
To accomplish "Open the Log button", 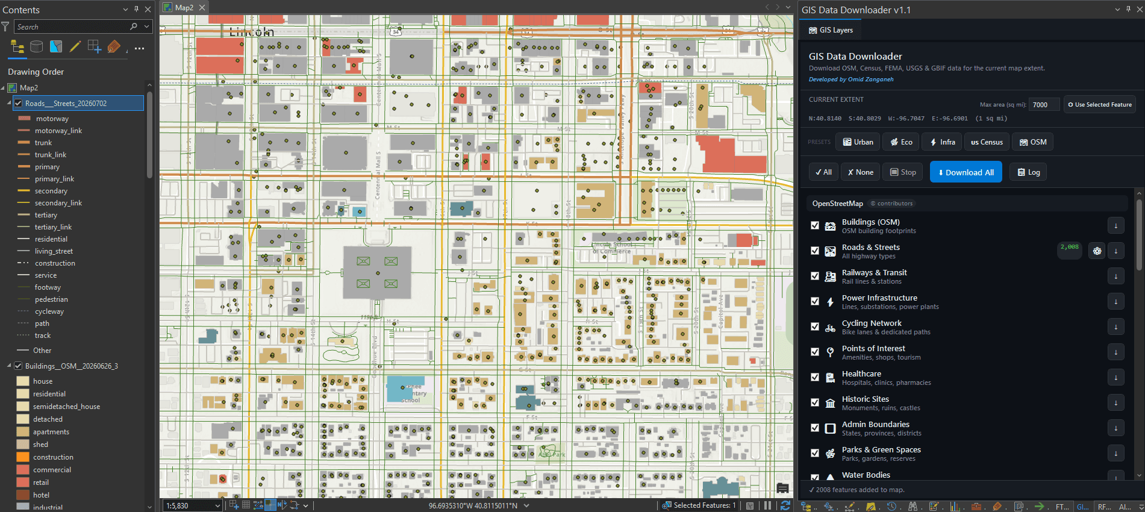I will coord(1028,172).
